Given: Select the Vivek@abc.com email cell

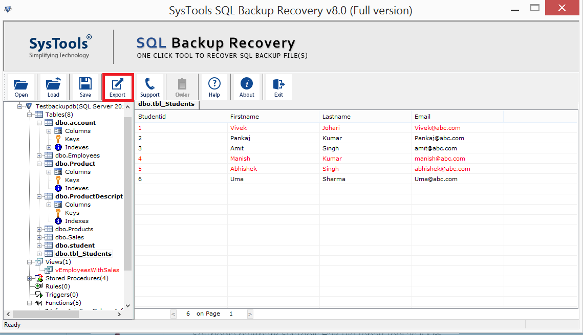Looking at the screenshot, I should pos(438,128).
